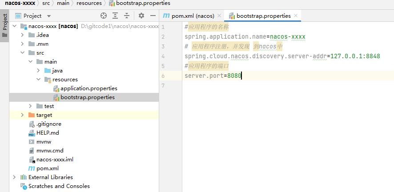
Task: Click the value nacos-xxxx on line 2
Action: click(x=288, y=36)
